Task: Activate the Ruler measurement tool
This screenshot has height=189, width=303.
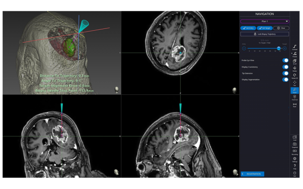Action: [x=295, y=105]
